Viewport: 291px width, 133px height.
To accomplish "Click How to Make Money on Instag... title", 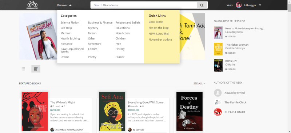I will pyautogui.click(x=245, y=29).
